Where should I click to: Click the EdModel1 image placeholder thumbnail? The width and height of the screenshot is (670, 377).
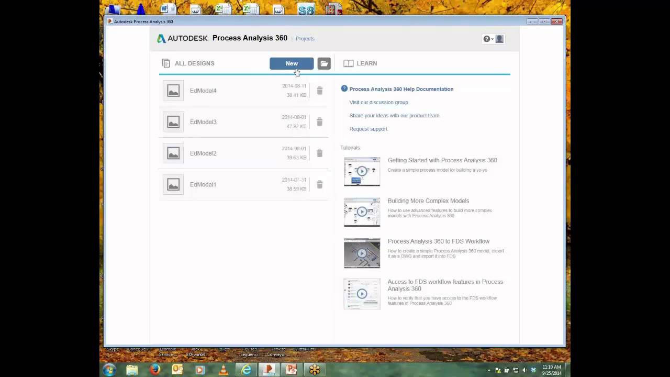[x=173, y=184]
